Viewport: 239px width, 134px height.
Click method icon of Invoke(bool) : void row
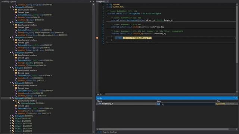click(x=16, y=78)
